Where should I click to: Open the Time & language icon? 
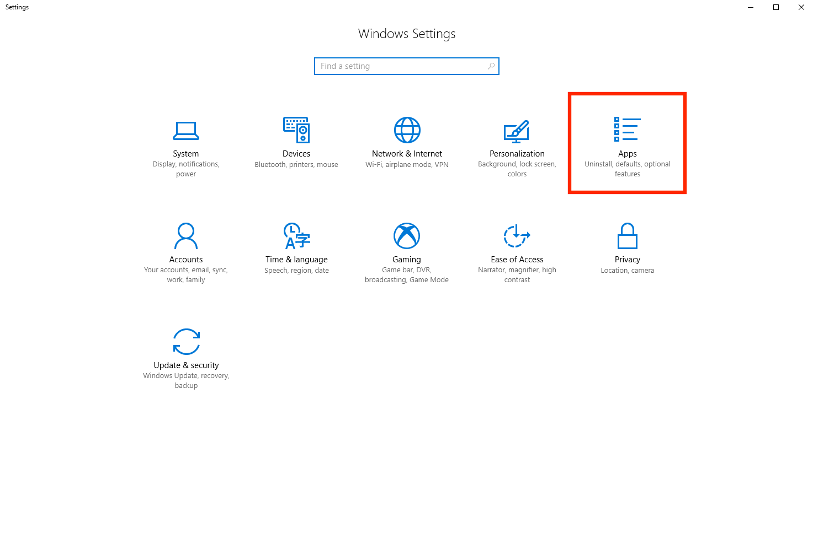point(296,236)
